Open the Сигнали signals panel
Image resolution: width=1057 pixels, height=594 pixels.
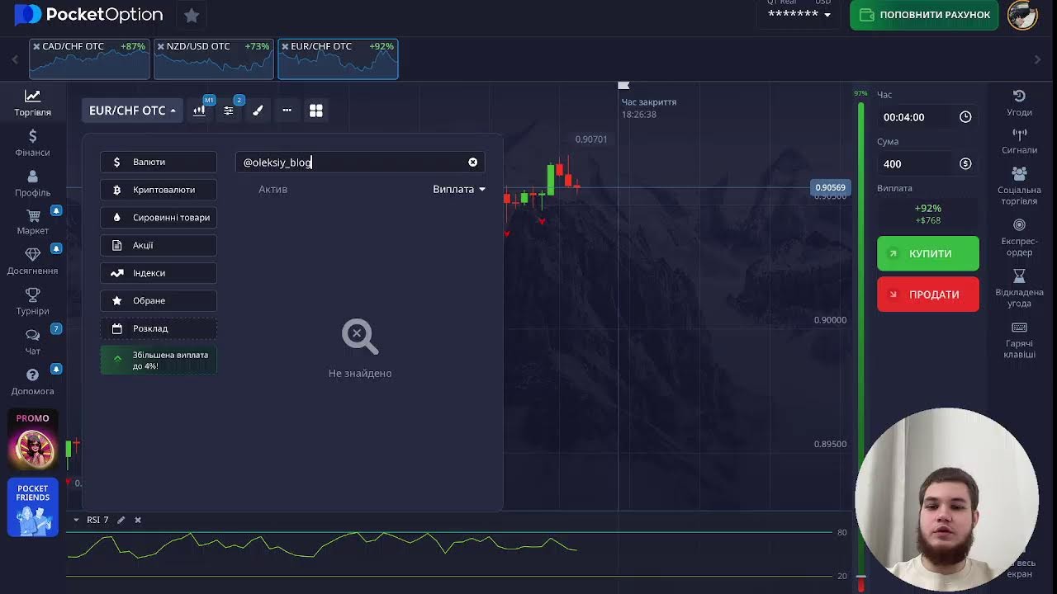[x=1019, y=141]
